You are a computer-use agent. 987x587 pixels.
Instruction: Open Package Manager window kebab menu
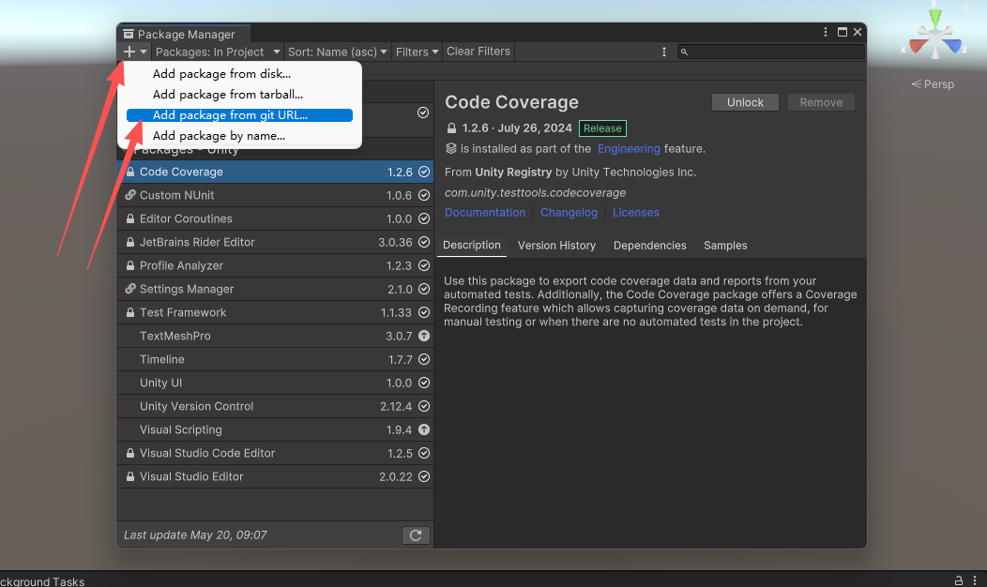click(x=826, y=32)
